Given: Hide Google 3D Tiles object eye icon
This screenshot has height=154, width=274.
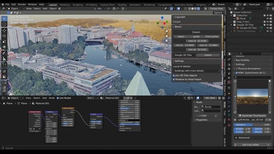Looking at the screenshot, I should (x=267, y=28).
